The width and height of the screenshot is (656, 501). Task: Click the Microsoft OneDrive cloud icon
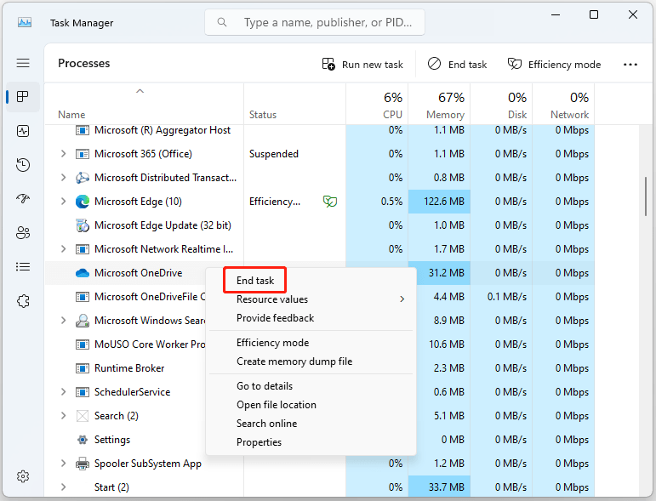click(x=83, y=273)
